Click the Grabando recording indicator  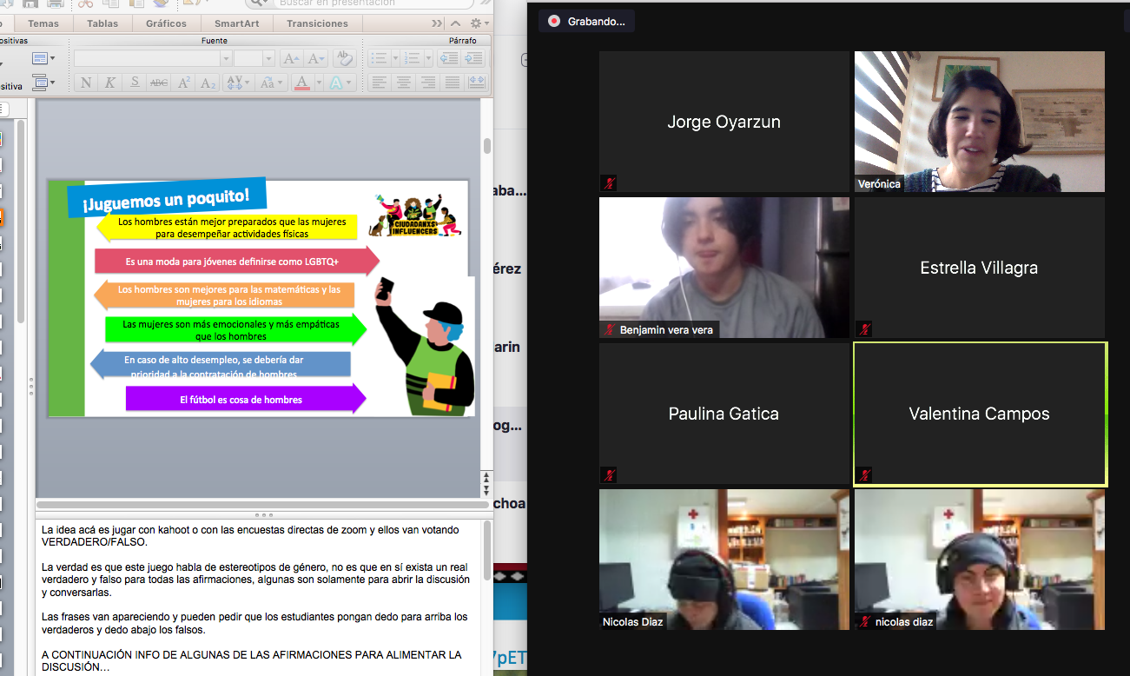click(586, 22)
